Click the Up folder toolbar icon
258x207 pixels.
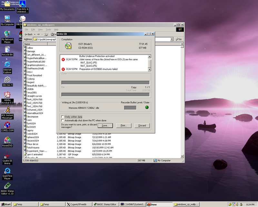(x=46, y=34)
